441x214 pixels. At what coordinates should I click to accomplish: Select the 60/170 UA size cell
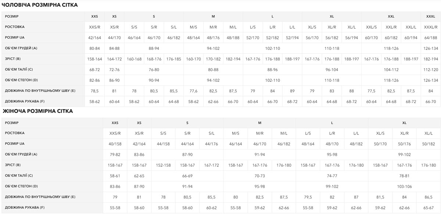point(371,38)
